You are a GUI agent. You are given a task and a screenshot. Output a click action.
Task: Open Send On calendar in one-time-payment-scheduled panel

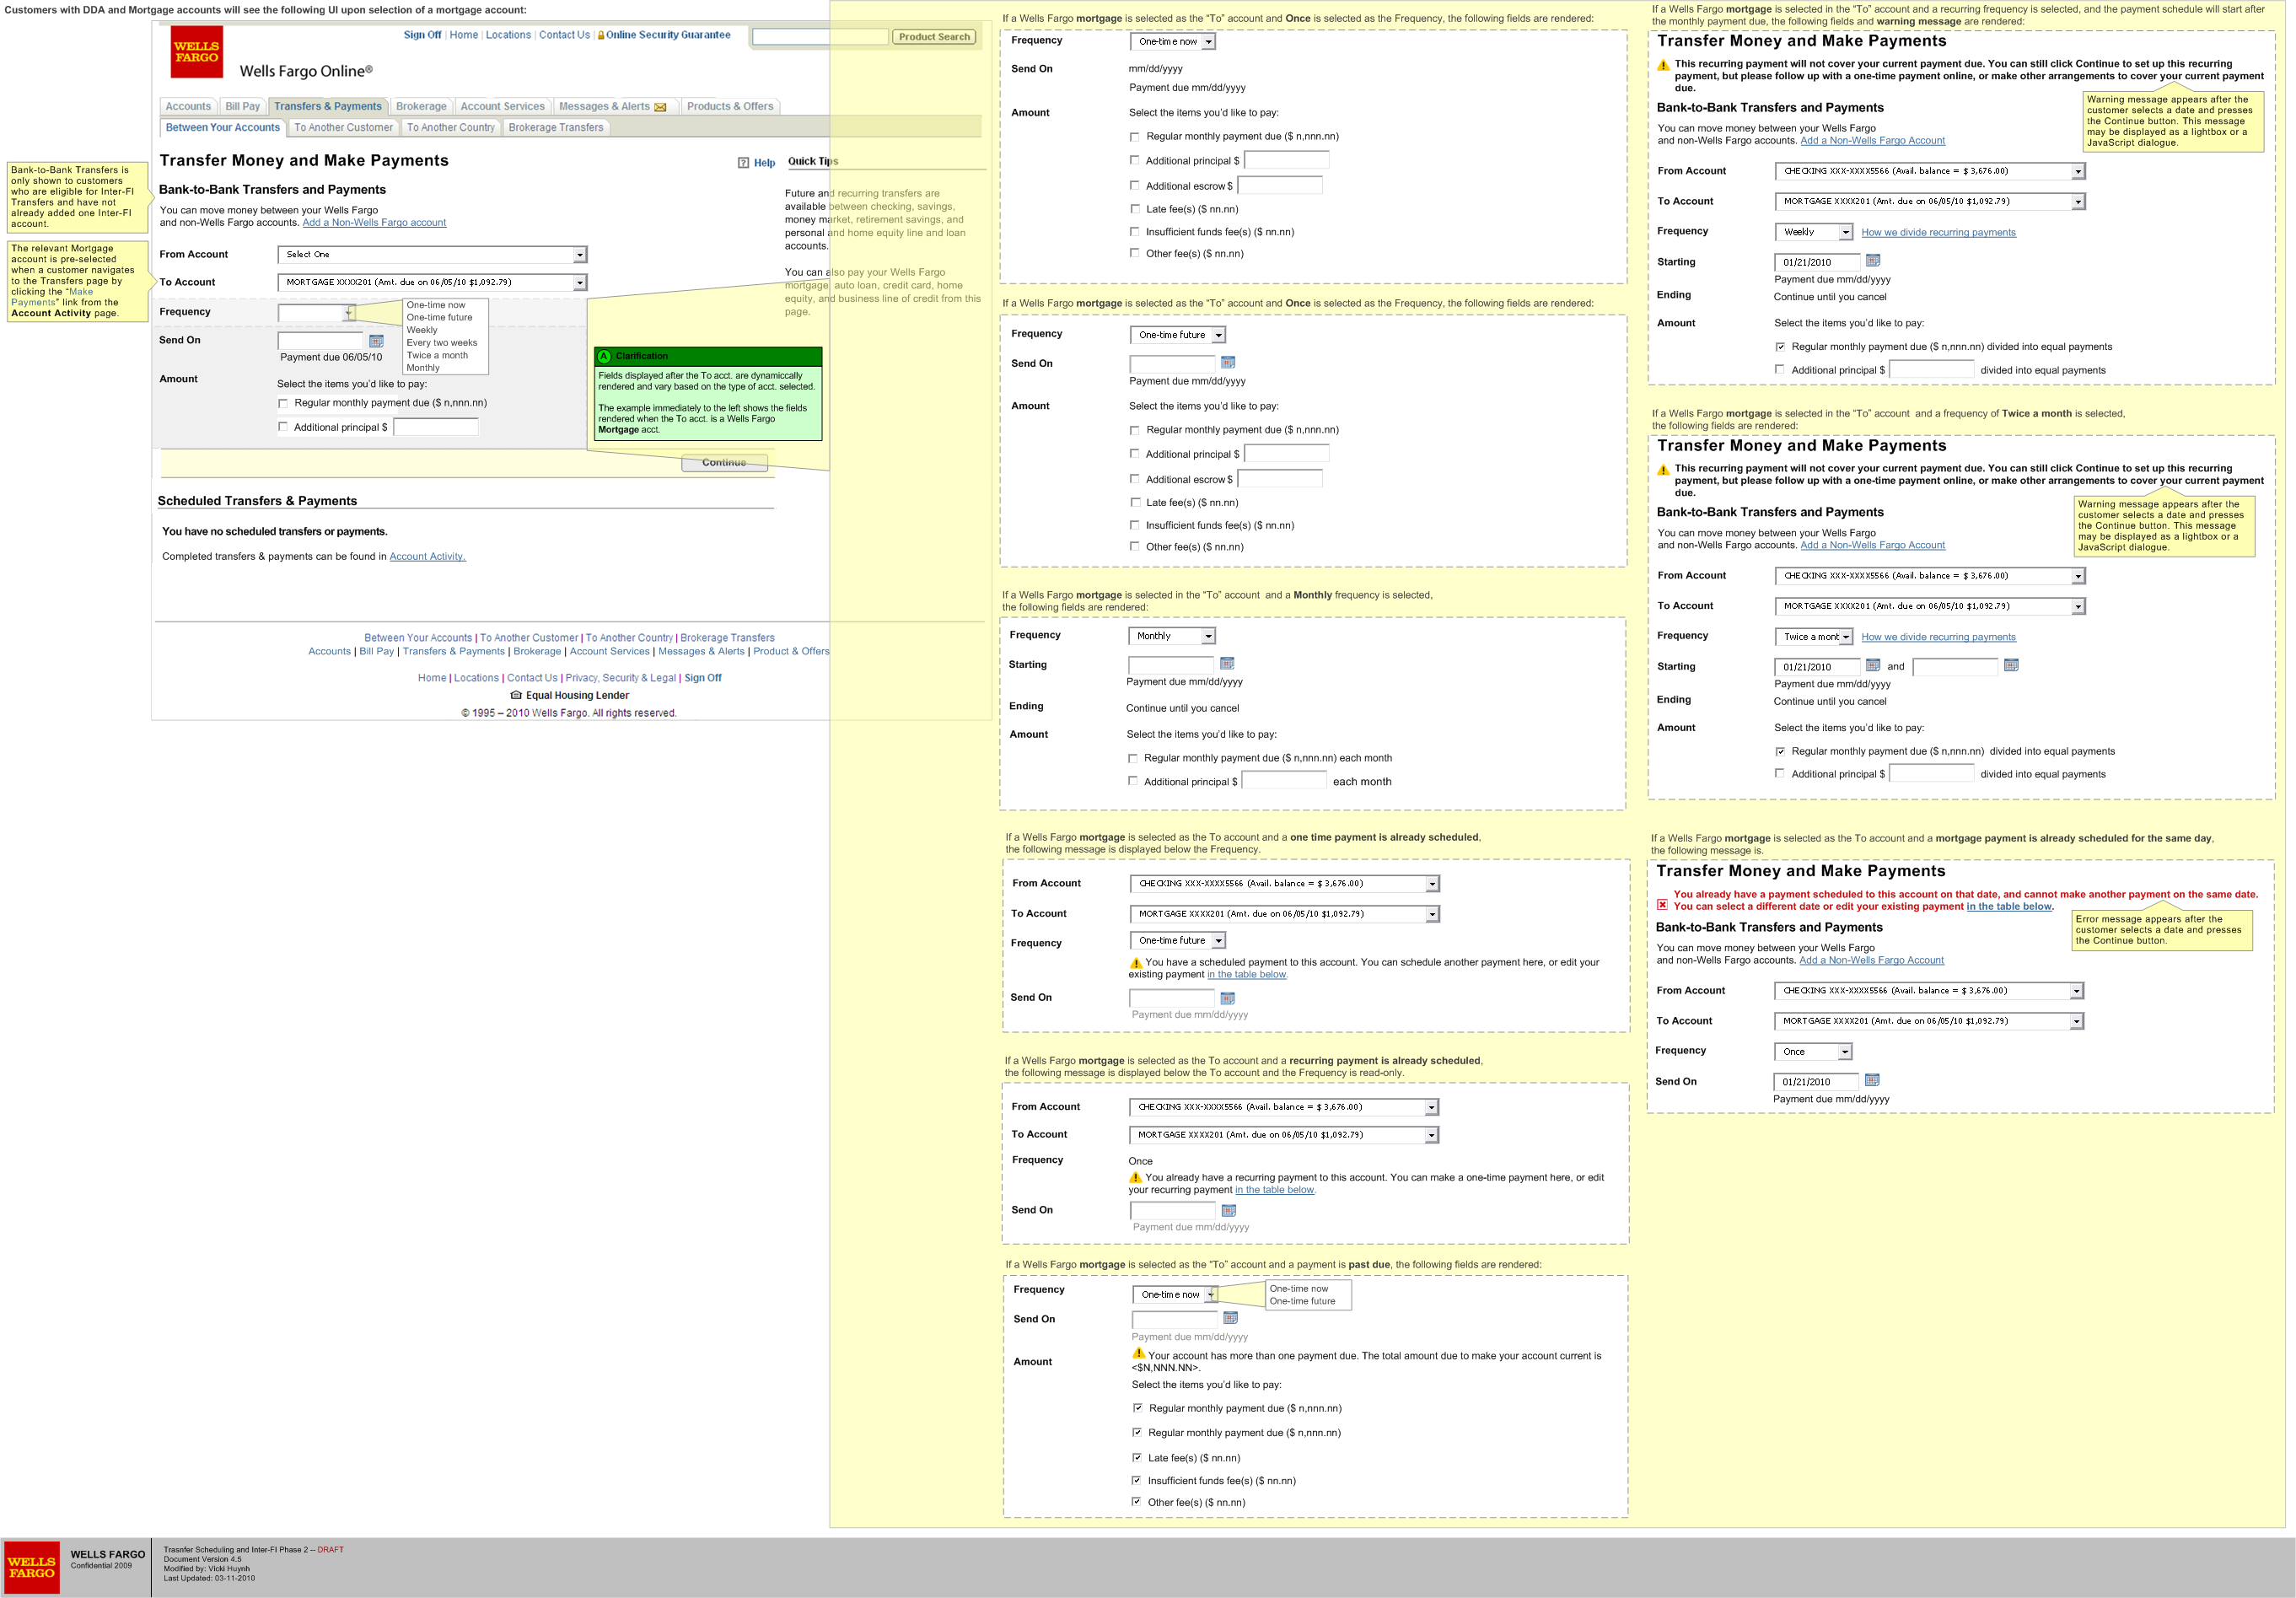pos(1228,998)
